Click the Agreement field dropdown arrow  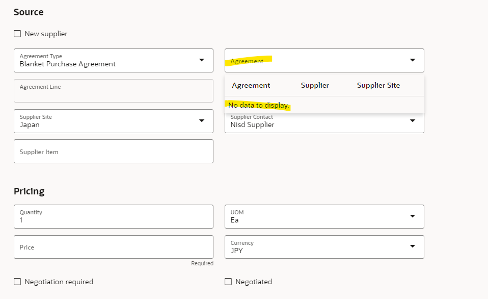pos(413,60)
